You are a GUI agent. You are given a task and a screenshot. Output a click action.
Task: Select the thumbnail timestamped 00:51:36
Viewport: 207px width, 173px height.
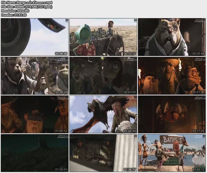pyautogui.click(x=172, y=76)
